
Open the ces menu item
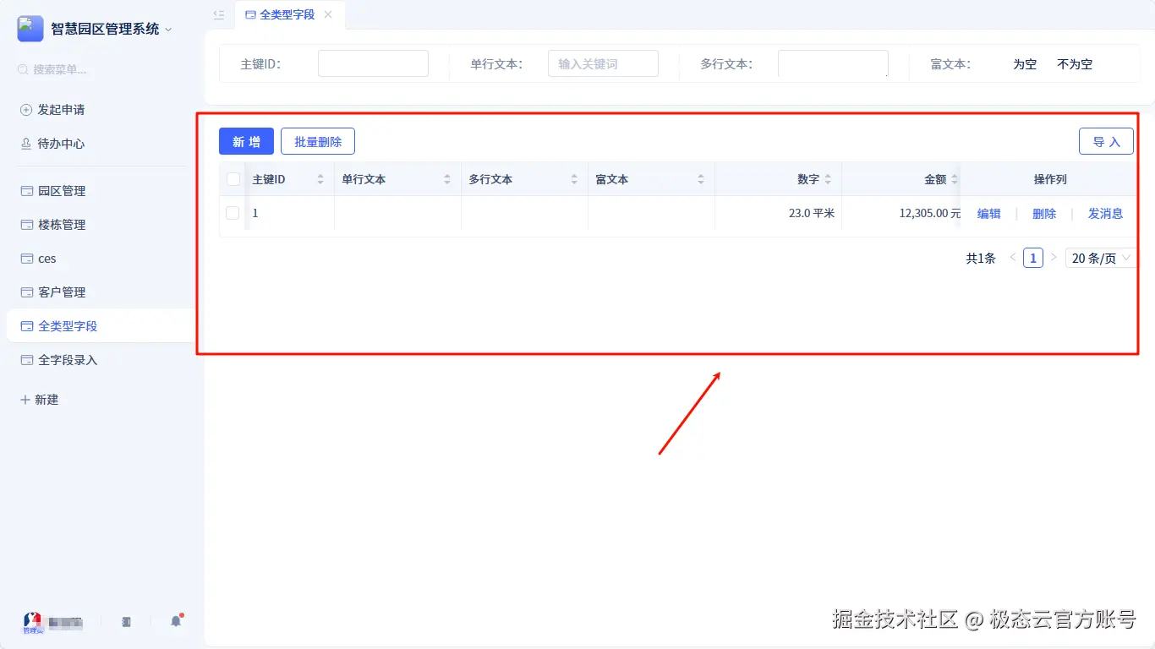point(101,259)
